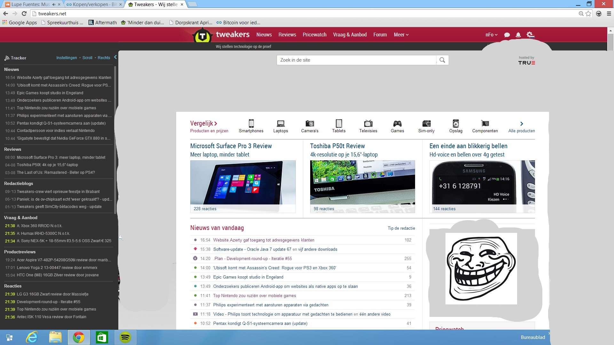Viewport: 614px width, 345px height.
Task: Expand the Meer dropdown menu
Action: pyautogui.click(x=401, y=35)
